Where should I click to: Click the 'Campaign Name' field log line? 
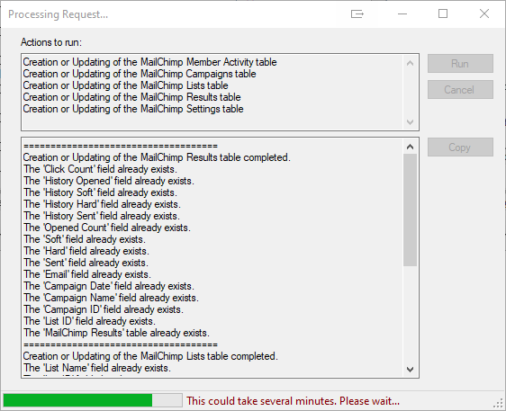111,298
